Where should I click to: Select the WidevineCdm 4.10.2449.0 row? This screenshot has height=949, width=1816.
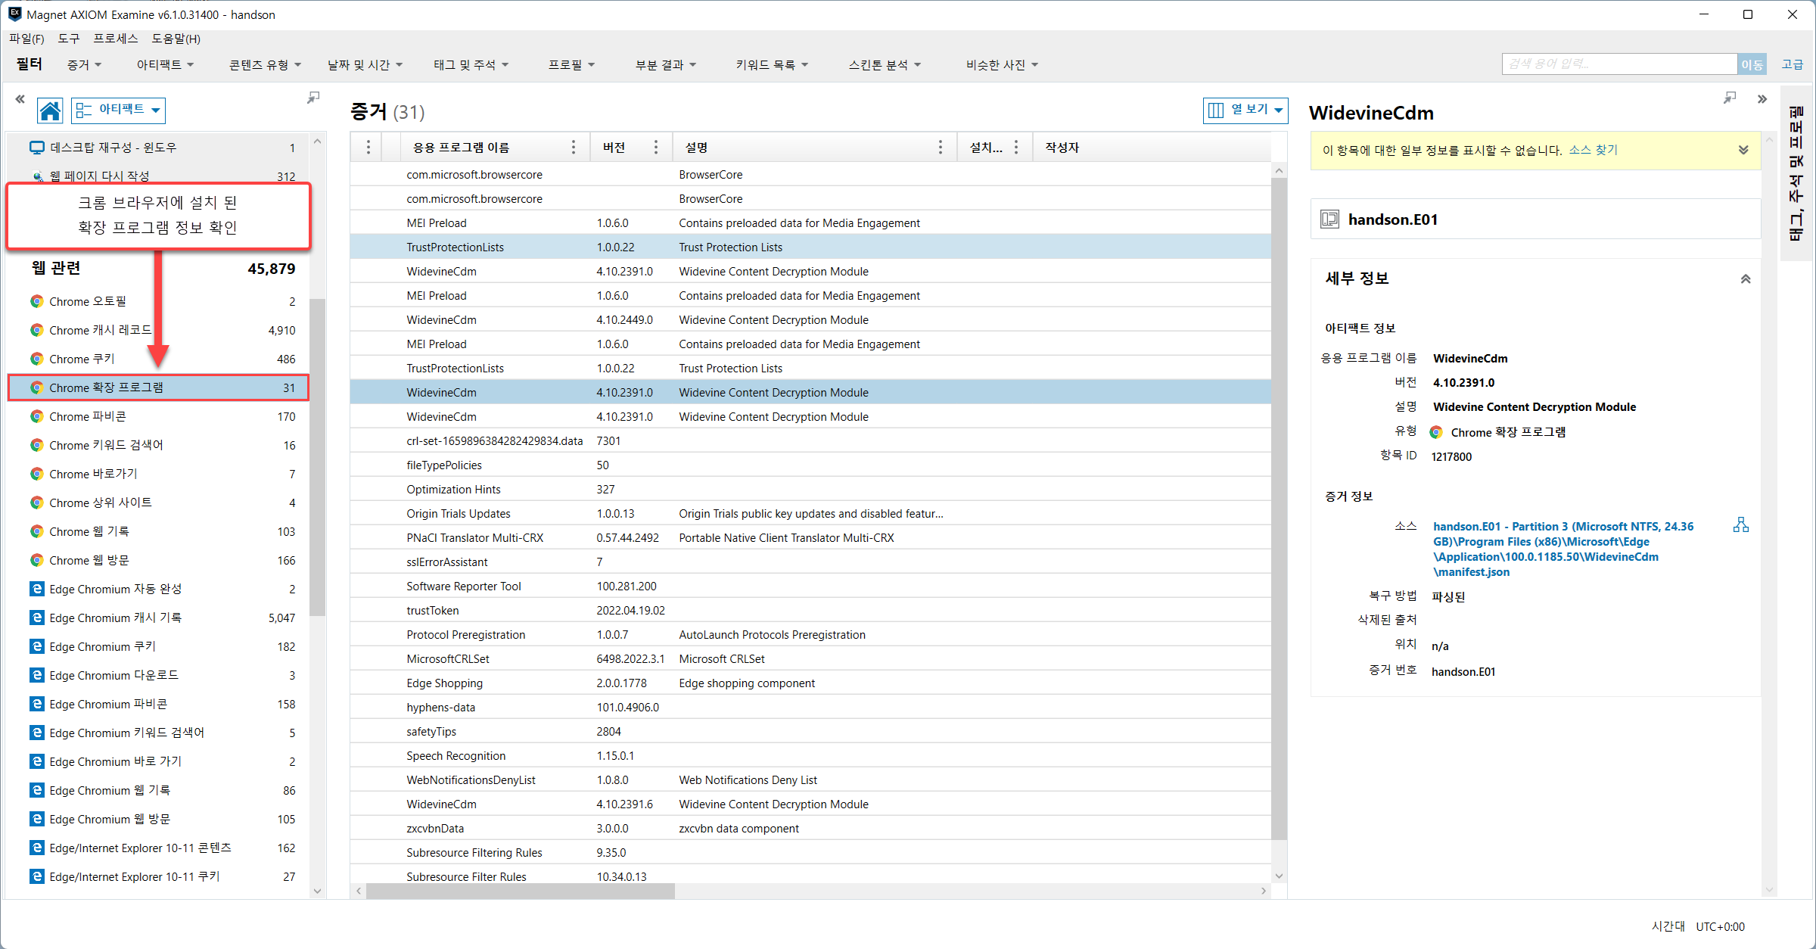(810, 319)
